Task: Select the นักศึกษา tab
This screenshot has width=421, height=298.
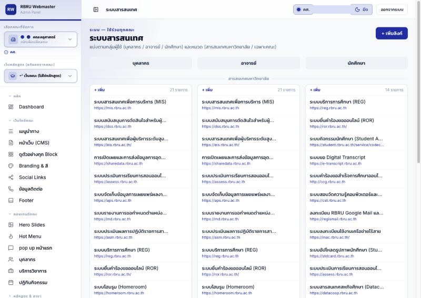Action: click(356, 63)
